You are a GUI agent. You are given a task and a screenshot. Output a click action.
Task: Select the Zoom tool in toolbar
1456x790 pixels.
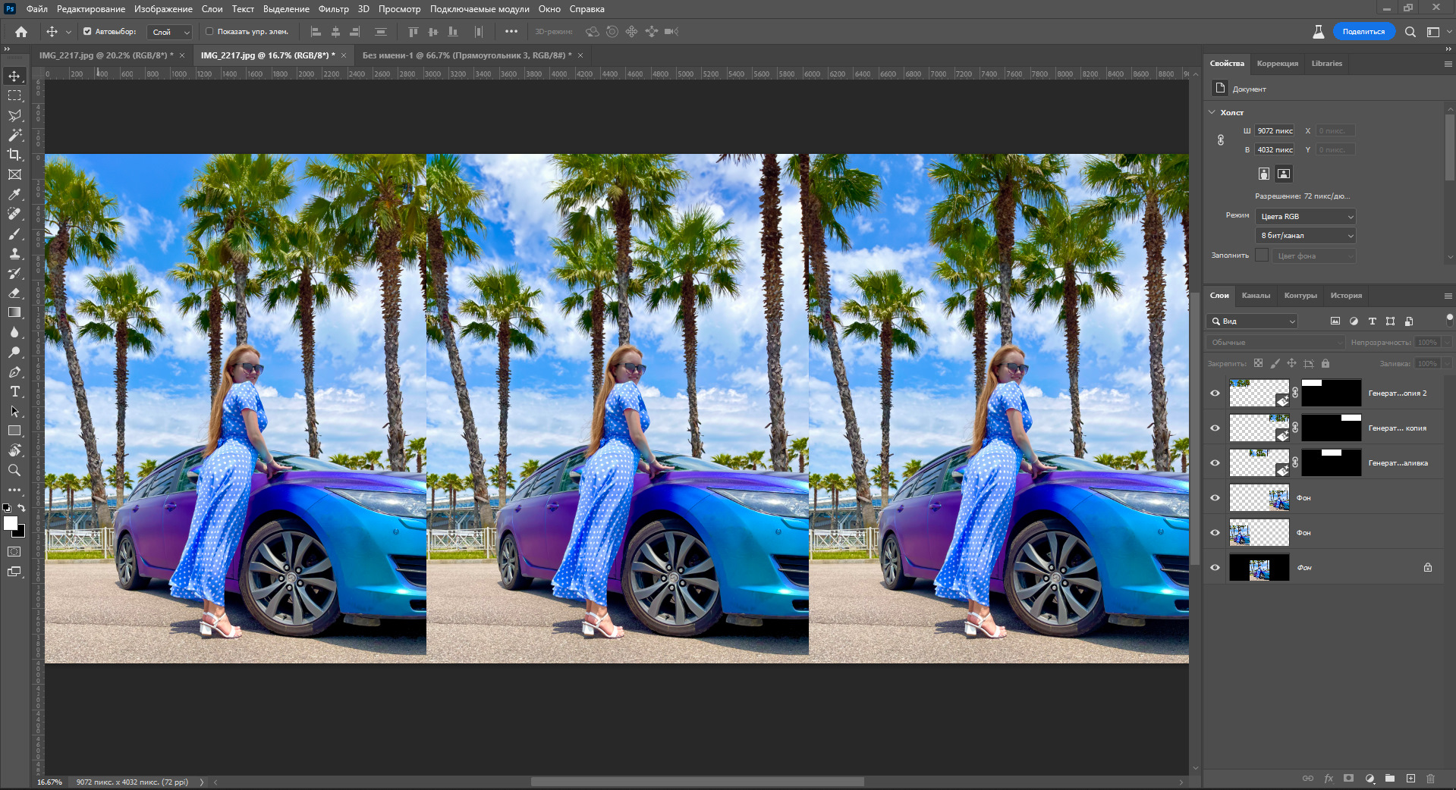[x=14, y=470]
